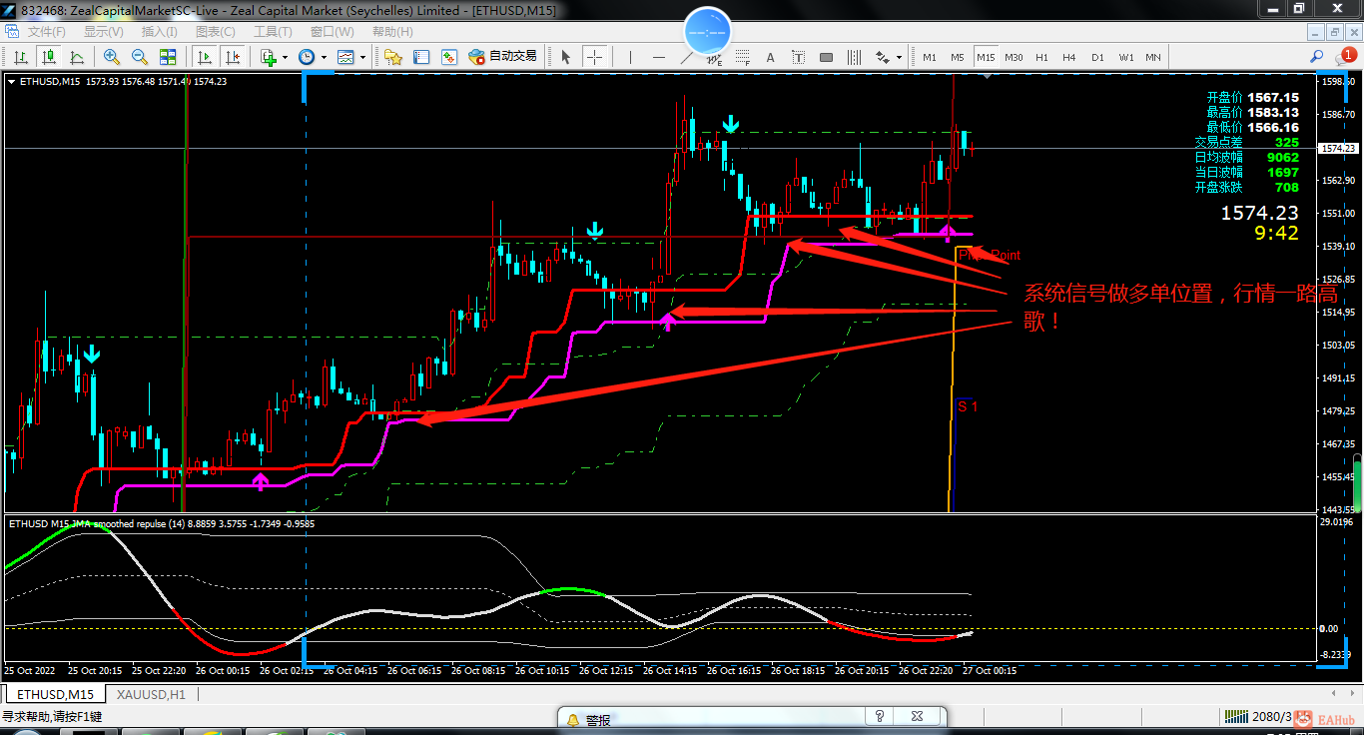1364x735 pixels.
Task: Open the 插入(I) menu
Action: (160, 32)
